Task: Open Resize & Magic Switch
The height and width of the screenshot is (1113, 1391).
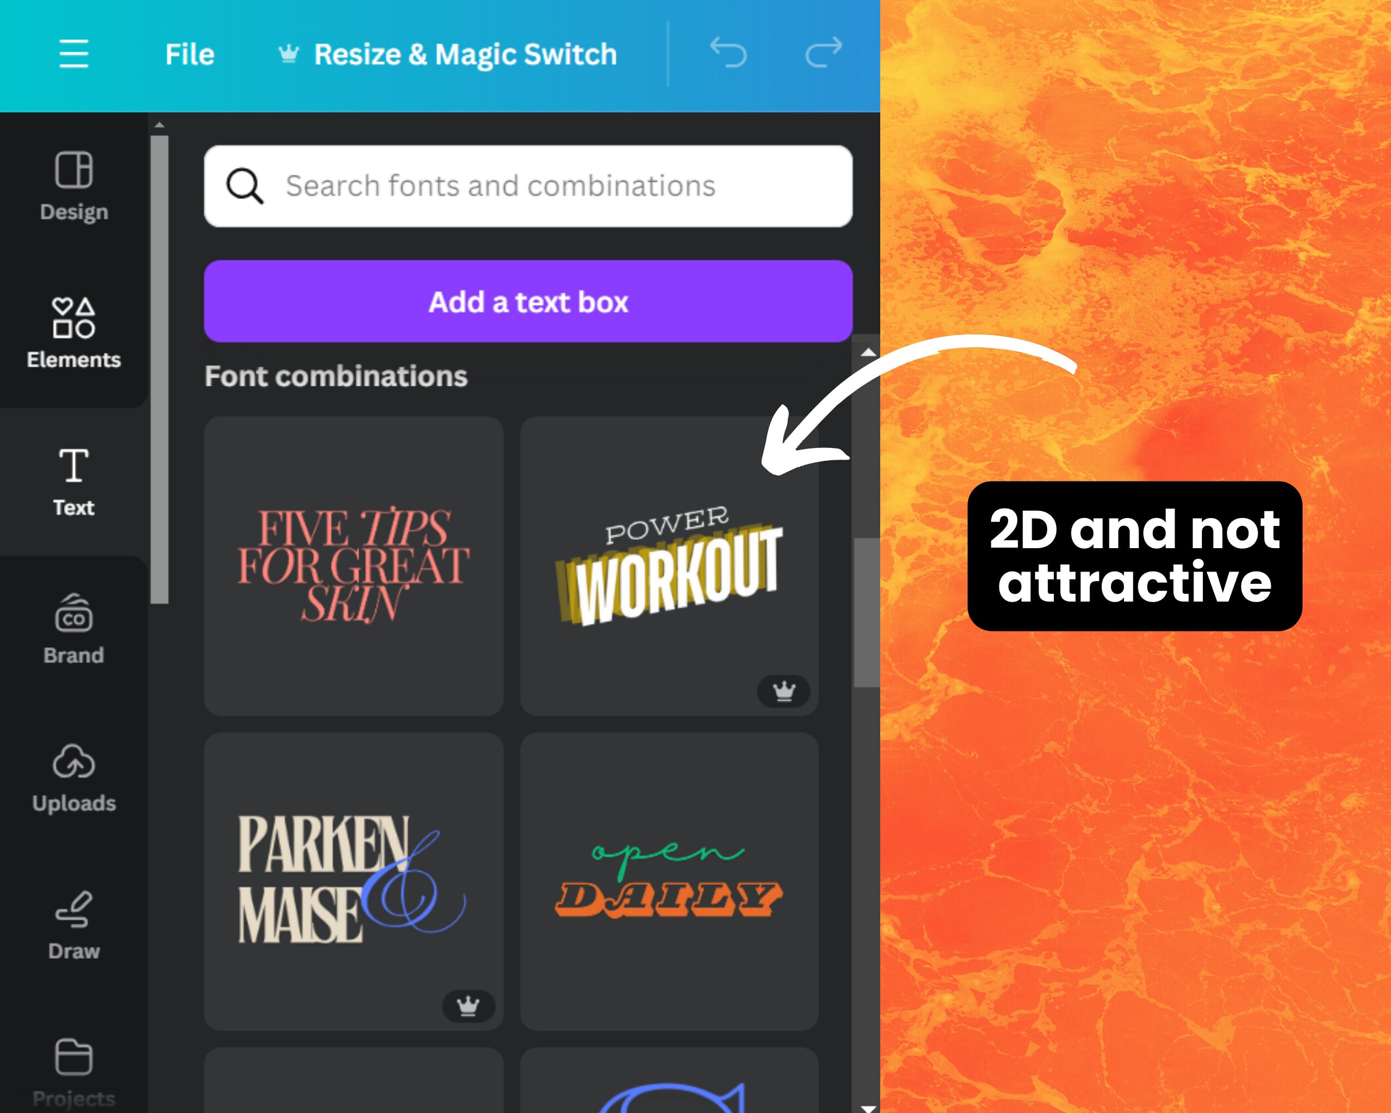Action: (x=448, y=54)
